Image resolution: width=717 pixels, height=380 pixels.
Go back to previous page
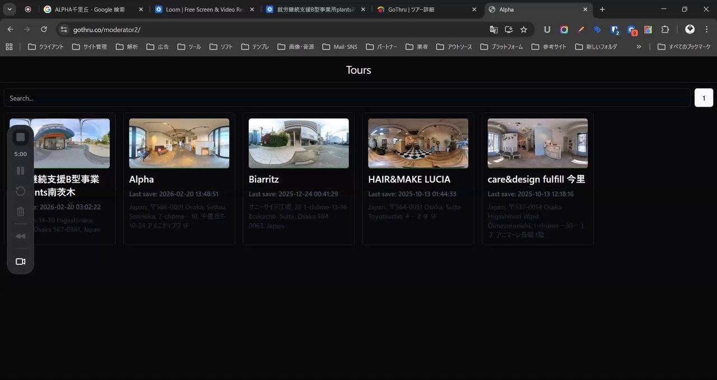tap(10, 29)
